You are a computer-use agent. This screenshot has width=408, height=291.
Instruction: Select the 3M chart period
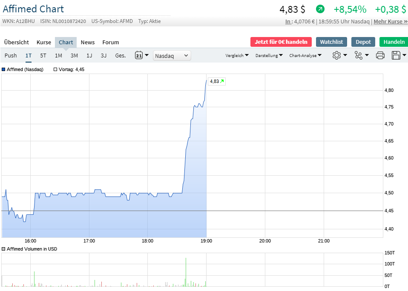[74, 55]
